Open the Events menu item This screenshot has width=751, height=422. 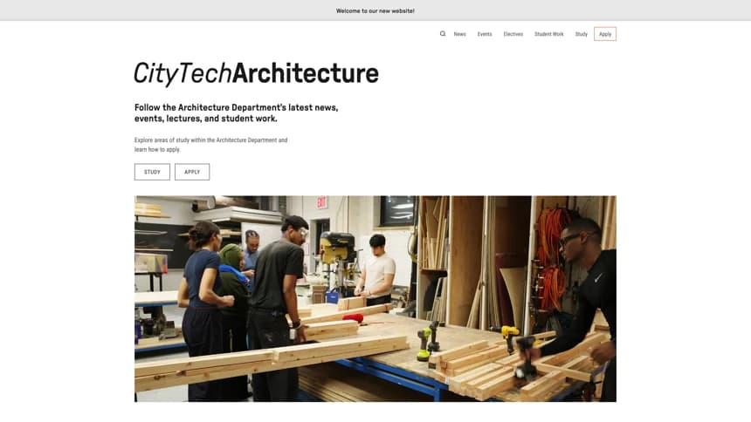[x=485, y=35]
